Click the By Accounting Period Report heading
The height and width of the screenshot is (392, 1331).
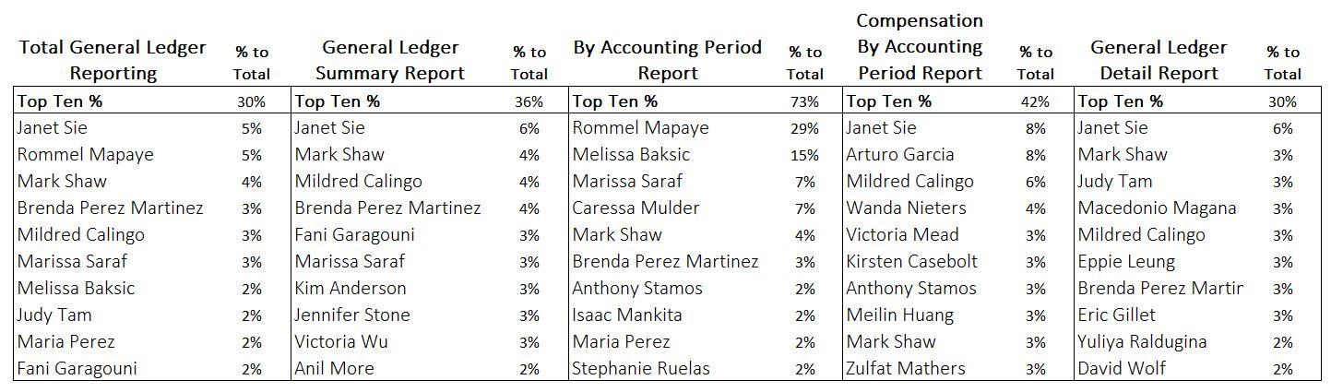[668, 60]
